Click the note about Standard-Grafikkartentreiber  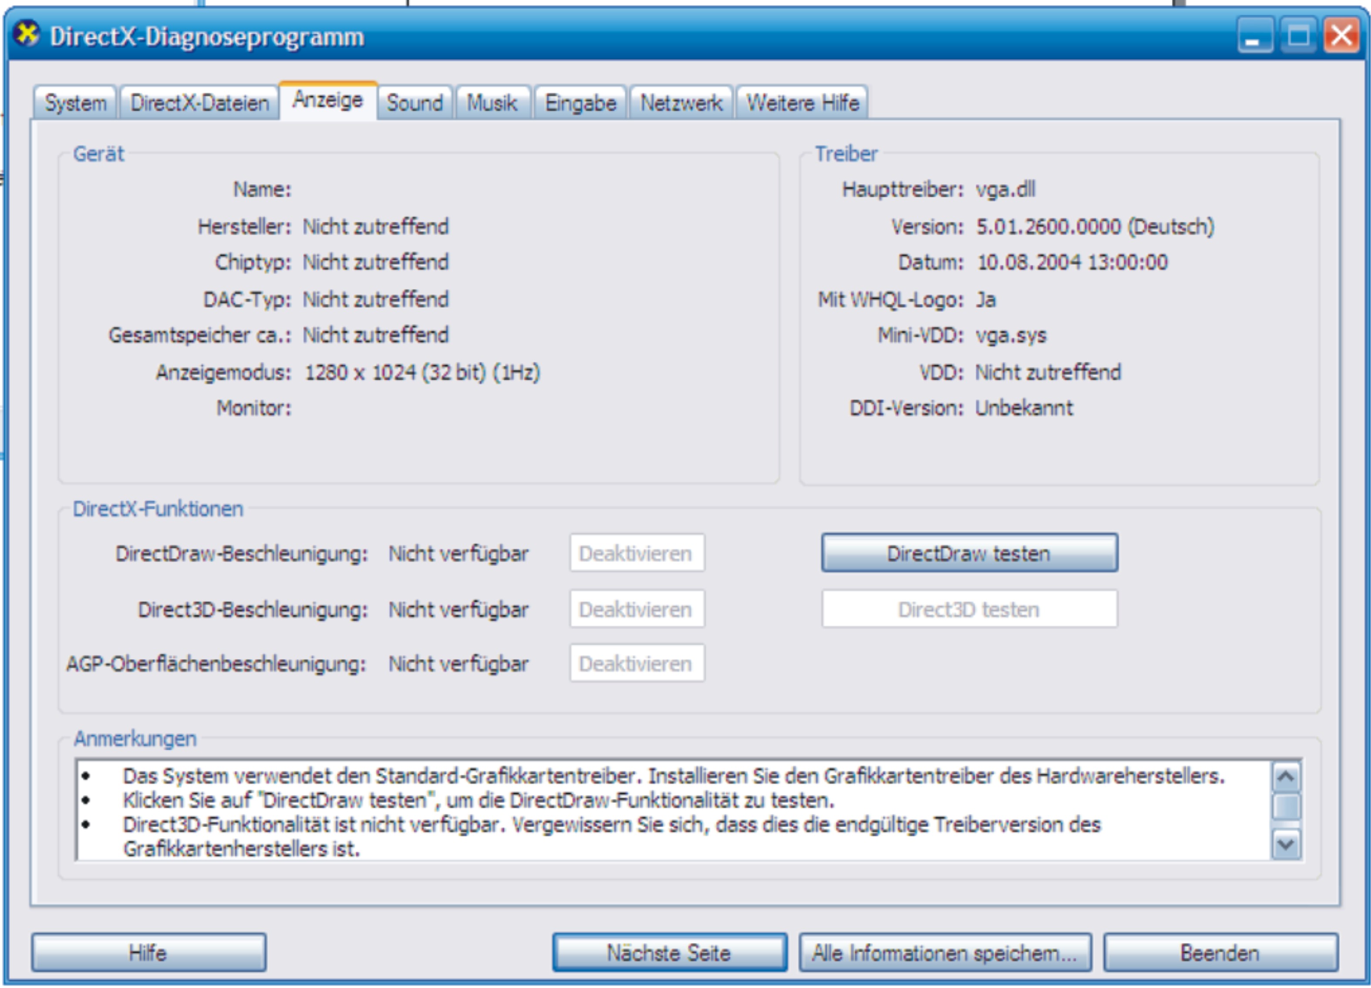tap(674, 776)
